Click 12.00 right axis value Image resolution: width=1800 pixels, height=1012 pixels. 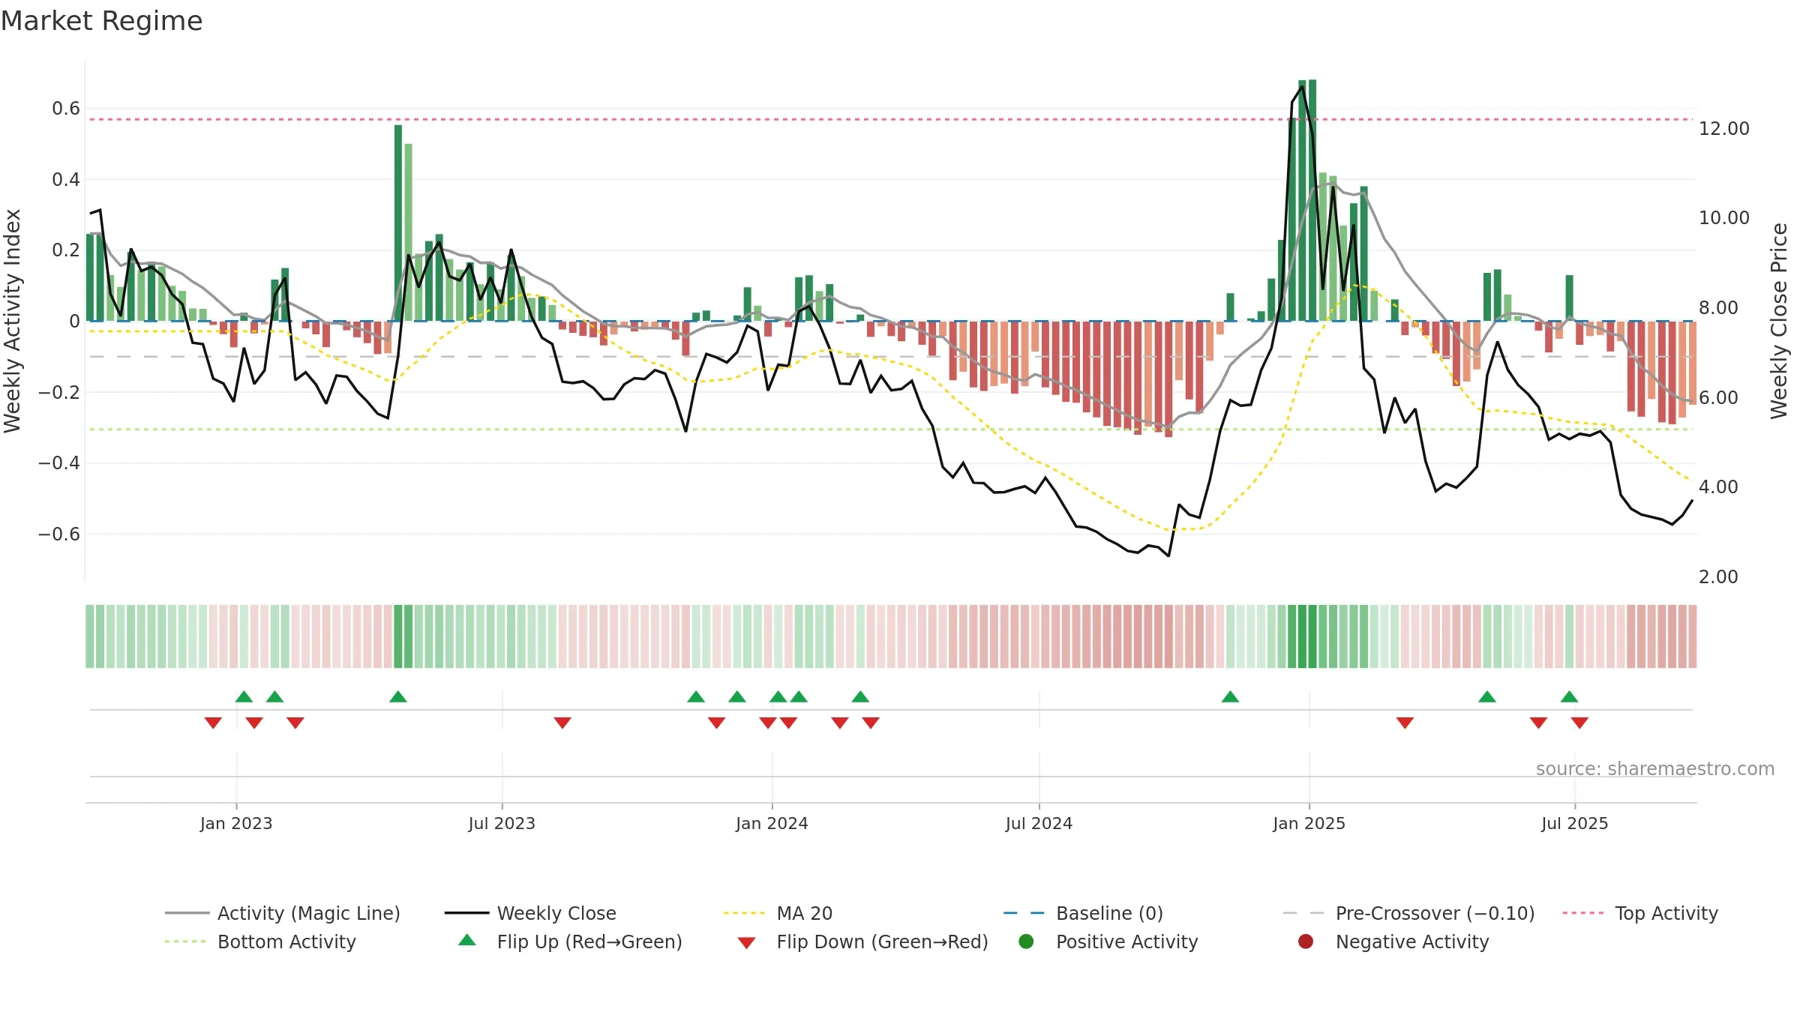[x=1723, y=128]
